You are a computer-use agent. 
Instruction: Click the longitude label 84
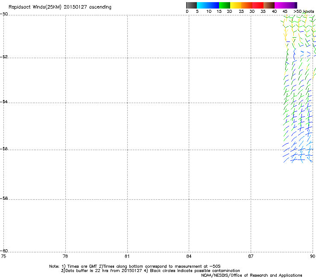pos(189,256)
